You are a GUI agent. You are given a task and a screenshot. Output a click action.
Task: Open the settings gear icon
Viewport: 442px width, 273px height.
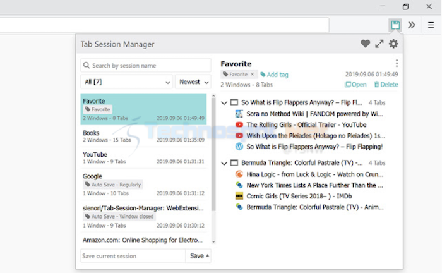coord(393,44)
